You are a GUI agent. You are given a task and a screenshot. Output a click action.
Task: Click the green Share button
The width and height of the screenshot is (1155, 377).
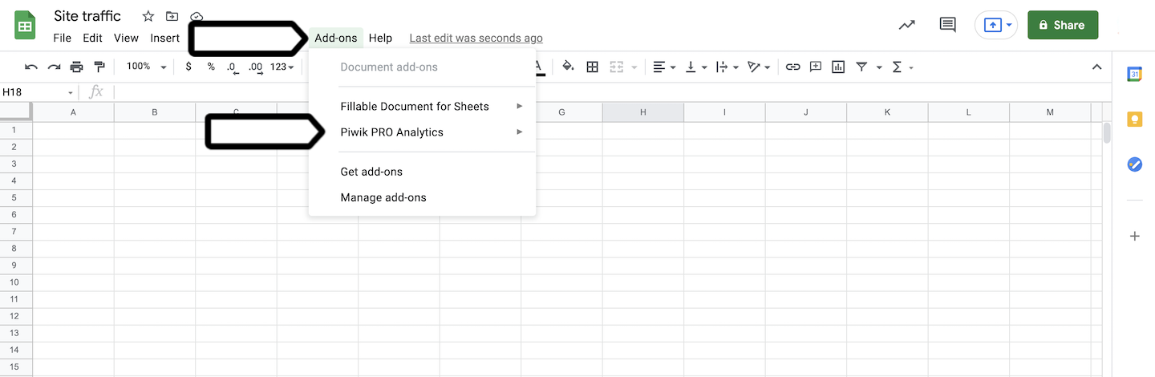coord(1063,25)
